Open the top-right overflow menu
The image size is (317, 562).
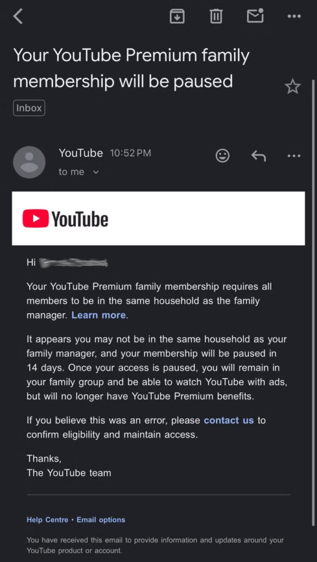tap(293, 16)
